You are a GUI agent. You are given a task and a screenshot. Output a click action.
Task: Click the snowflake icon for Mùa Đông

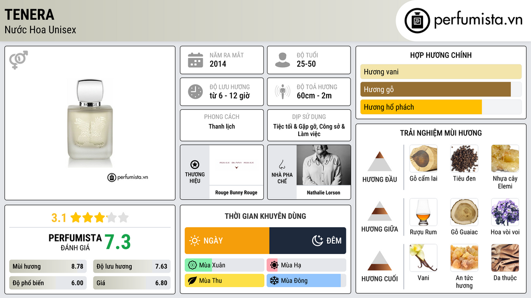pyautogui.click(x=274, y=280)
